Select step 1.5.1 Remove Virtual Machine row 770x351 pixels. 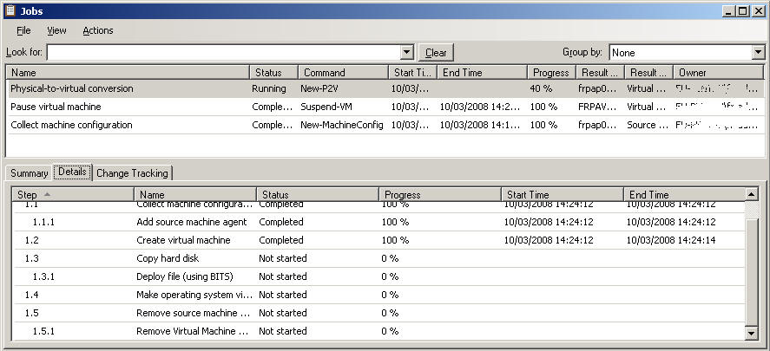coord(378,331)
